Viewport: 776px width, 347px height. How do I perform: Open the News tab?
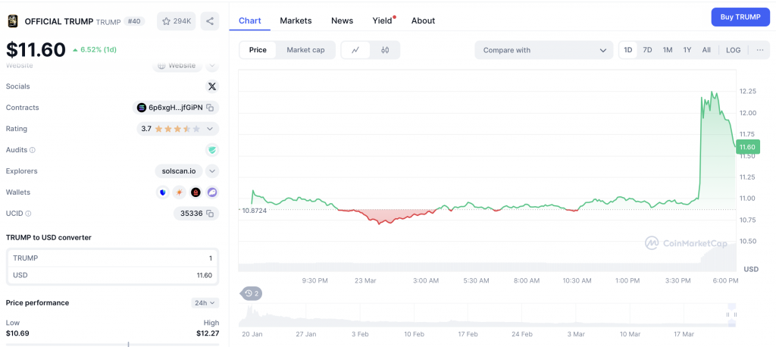pyautogui.click(x=342, y=20)
